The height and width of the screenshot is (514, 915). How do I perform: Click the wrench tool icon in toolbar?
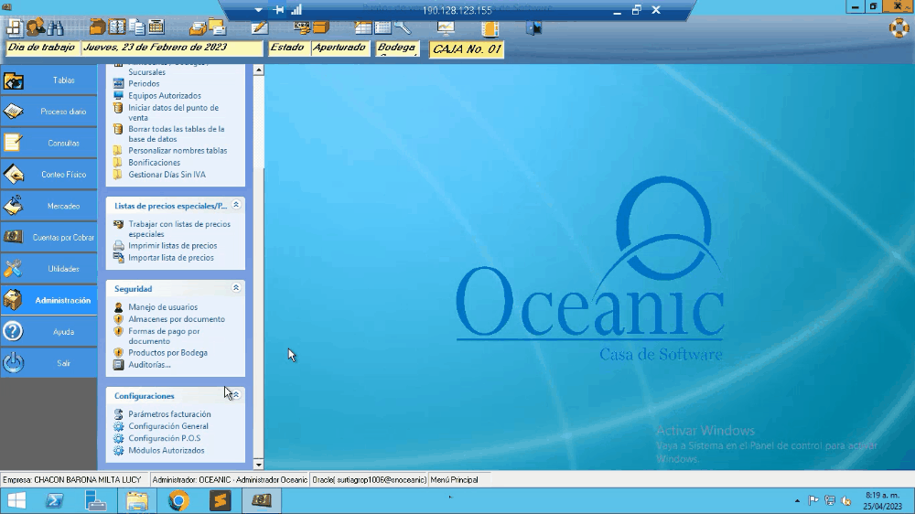(403, 27)
